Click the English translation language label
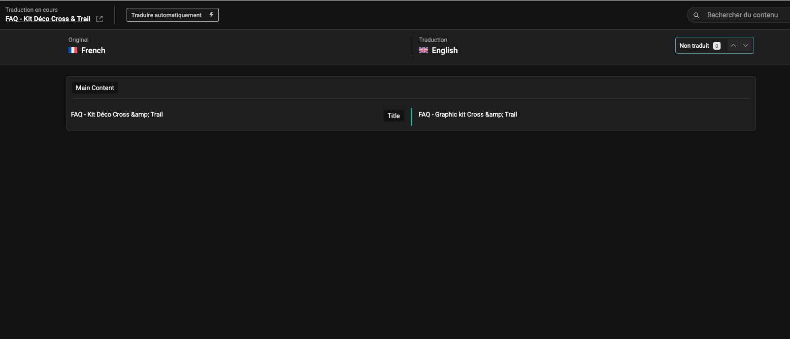 pyautogui.click(x=445, y=50)
